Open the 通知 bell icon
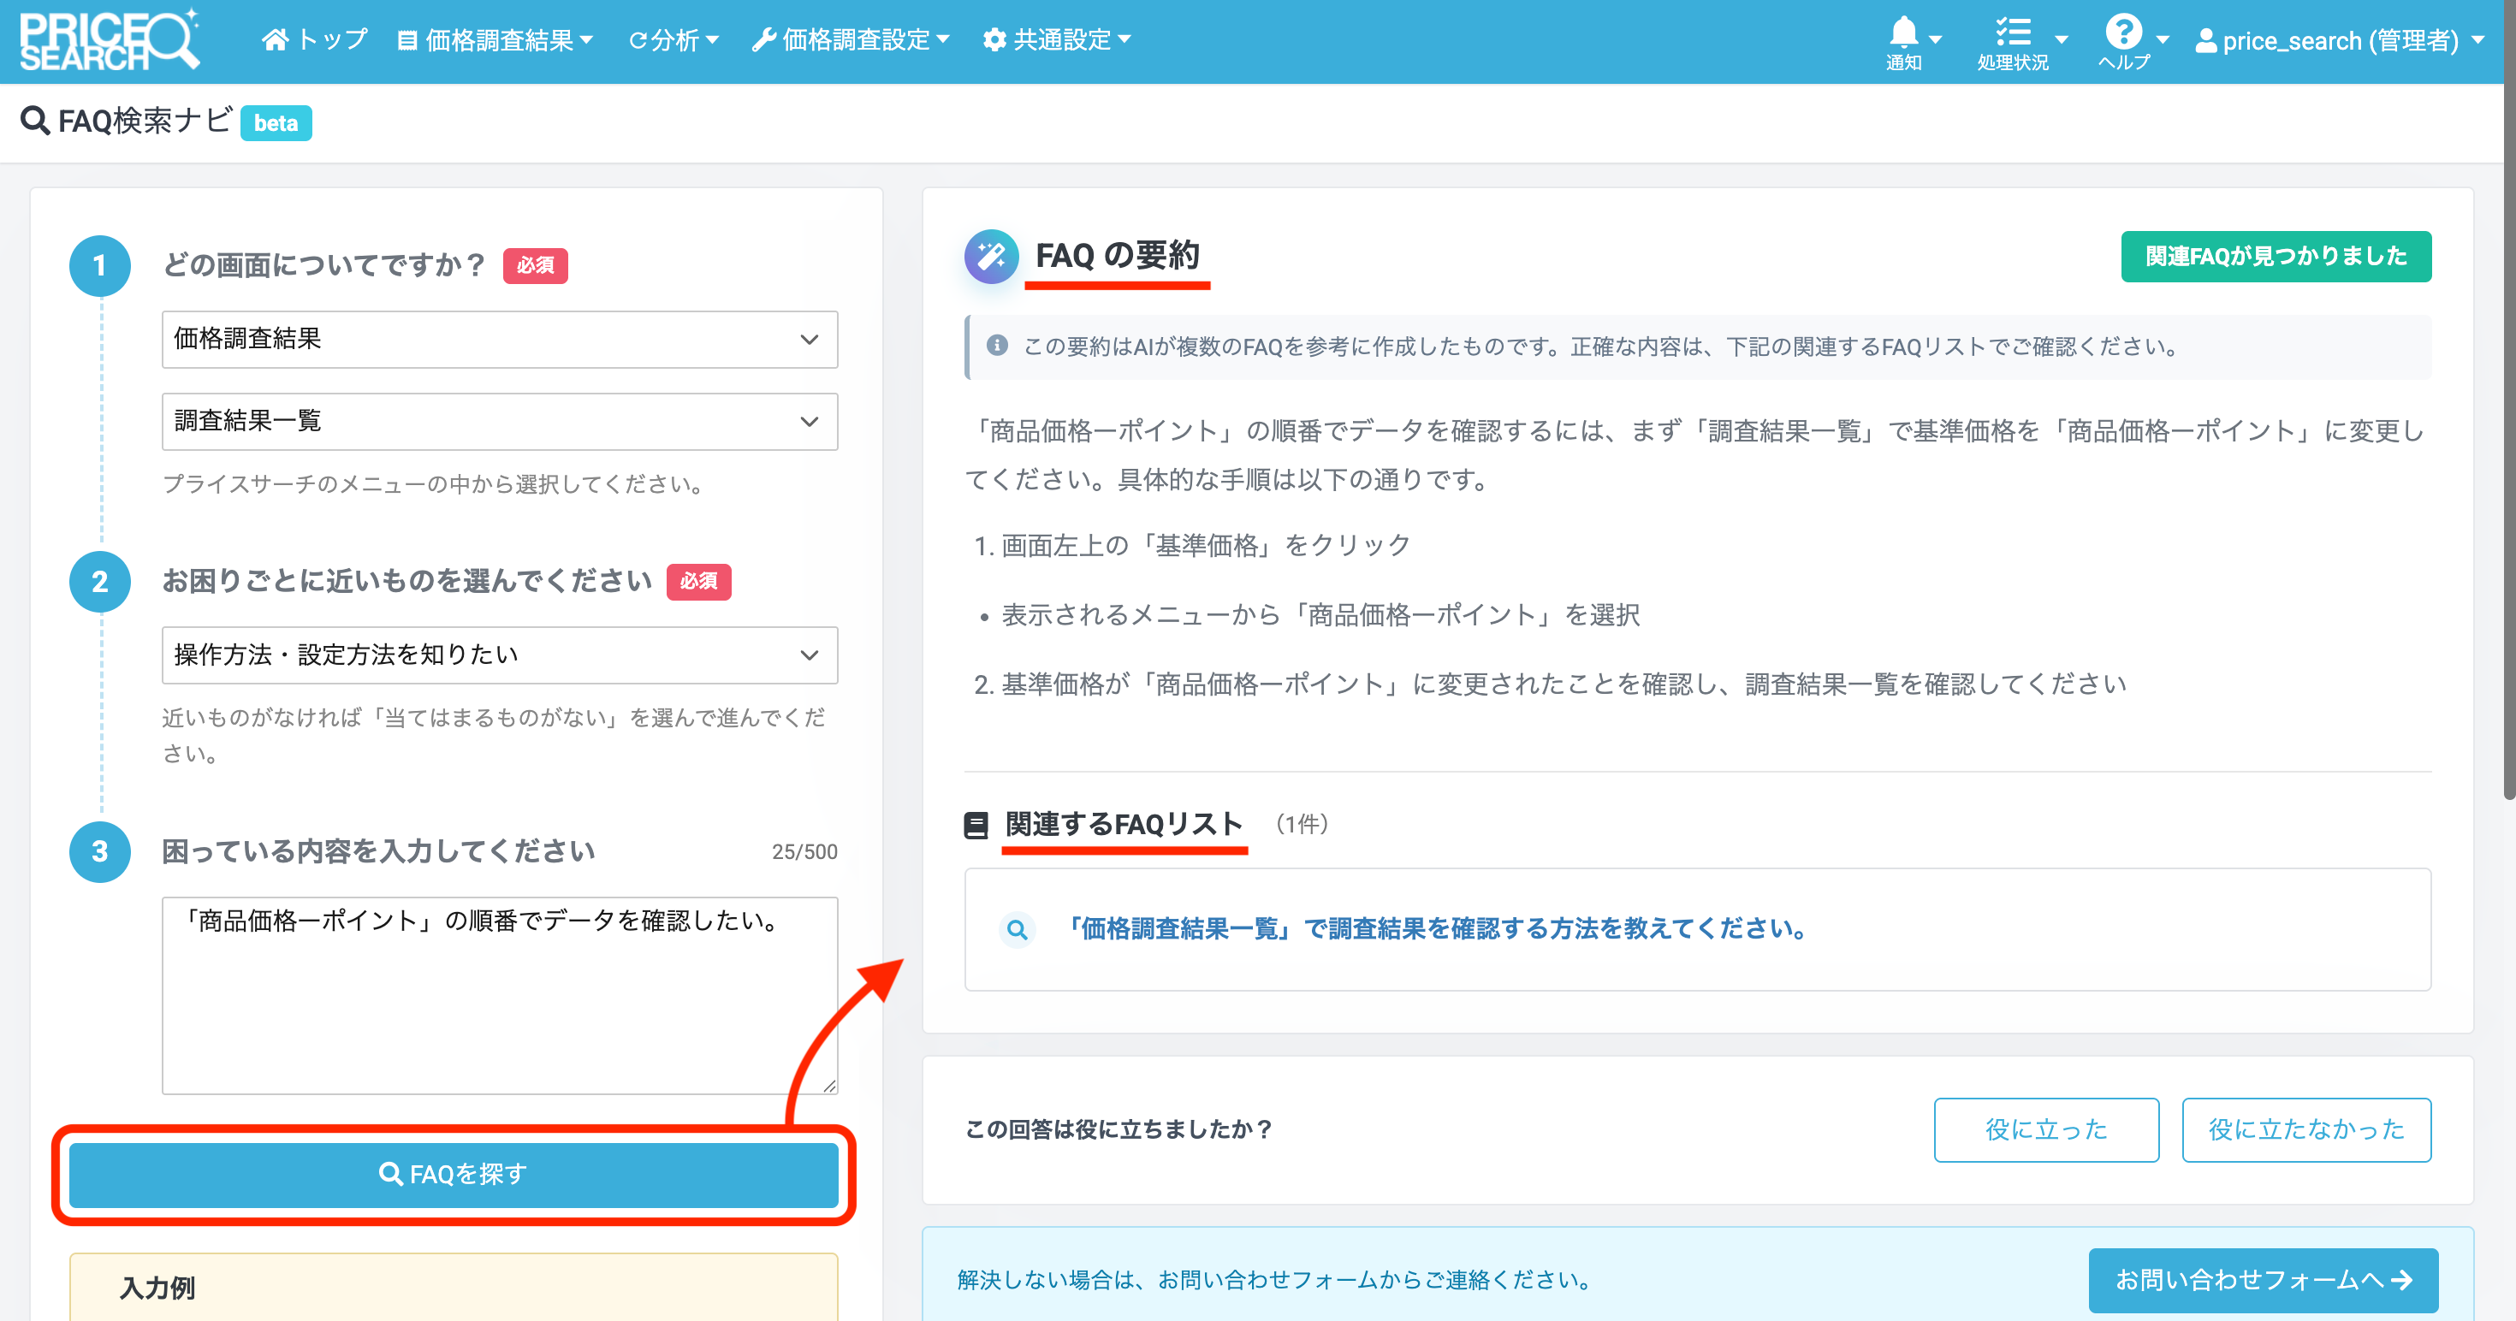 [x=1903, y=33]
